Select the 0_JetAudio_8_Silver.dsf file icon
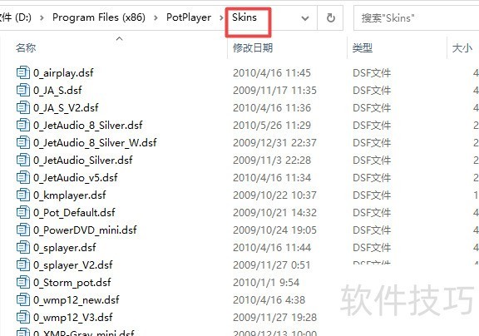Image resolution: width=479 pixels, height=336 pixels. [x=23, y=125]
